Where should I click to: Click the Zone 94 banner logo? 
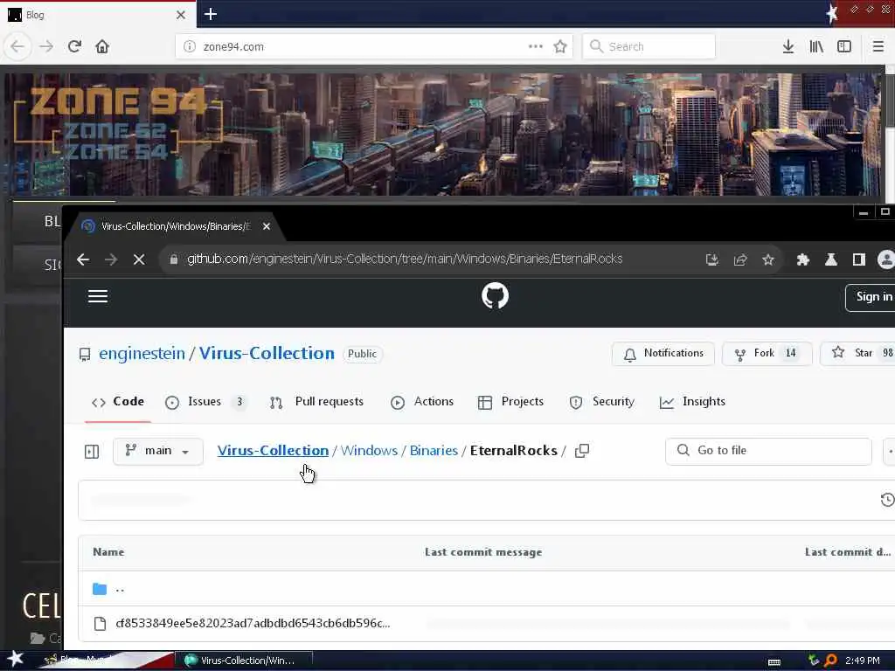[118, 122]
